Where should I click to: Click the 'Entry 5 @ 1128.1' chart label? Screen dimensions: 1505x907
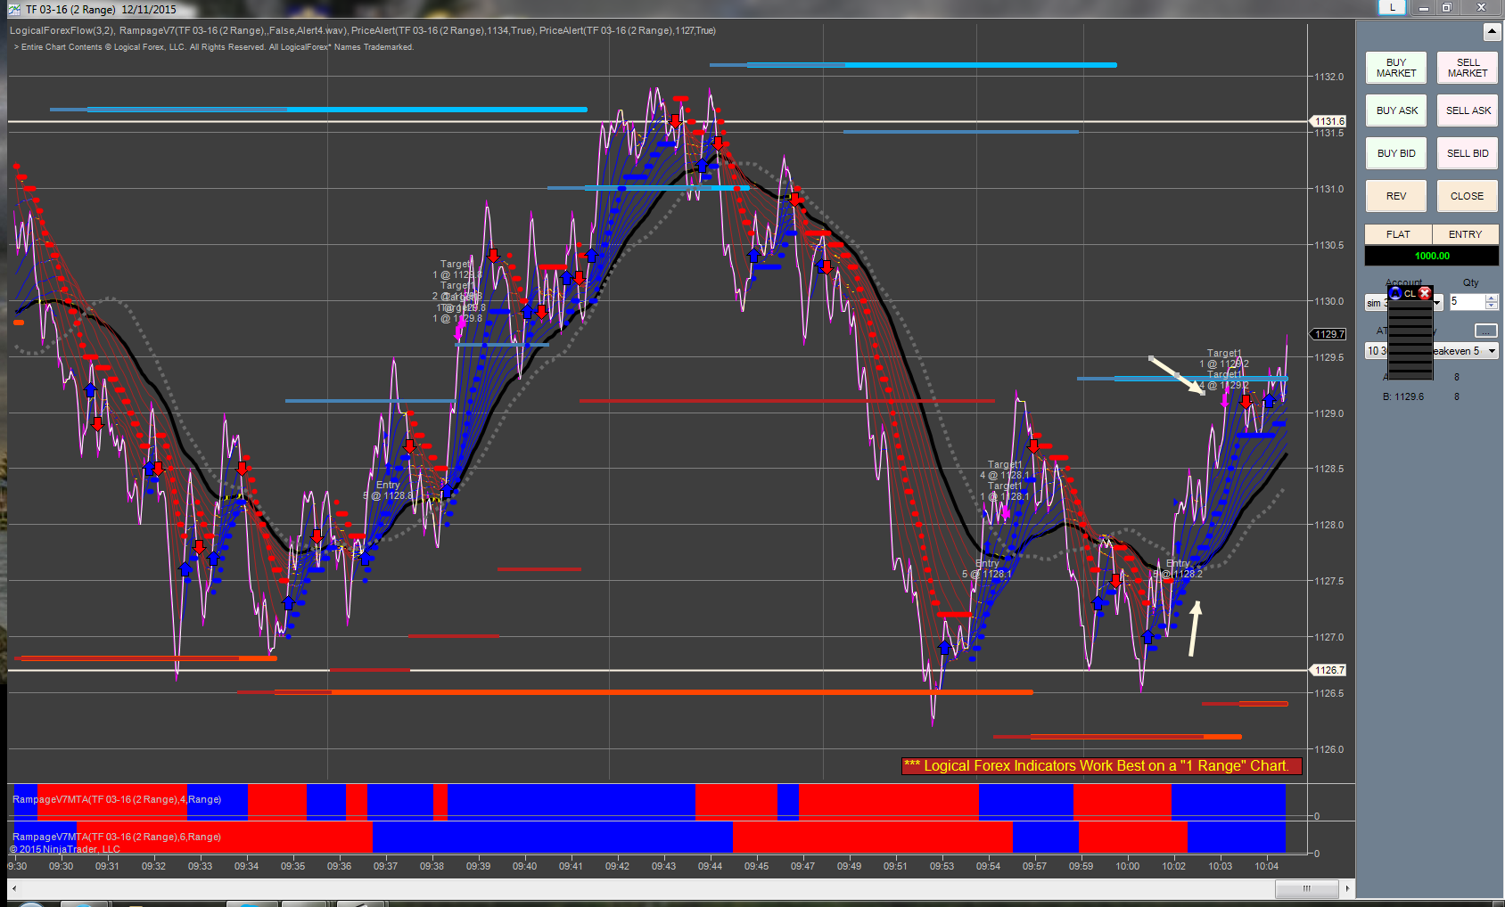click(x=987, y=568)
